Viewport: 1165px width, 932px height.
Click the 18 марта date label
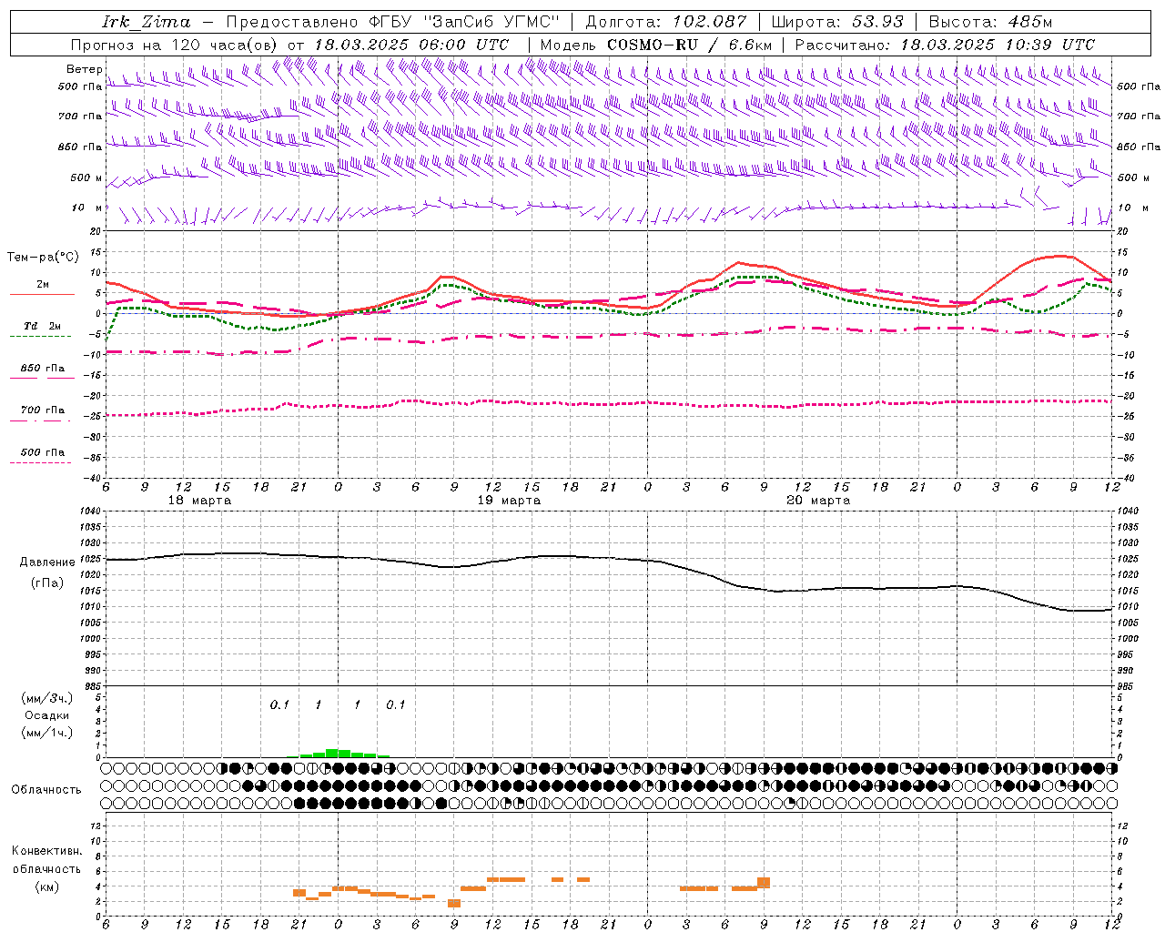pos(199,501)
